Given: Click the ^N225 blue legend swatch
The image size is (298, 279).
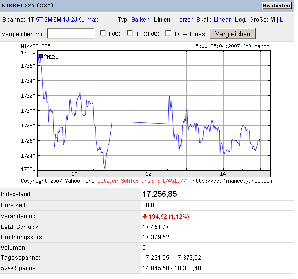Looking at the screenshot, I should 41,56.
